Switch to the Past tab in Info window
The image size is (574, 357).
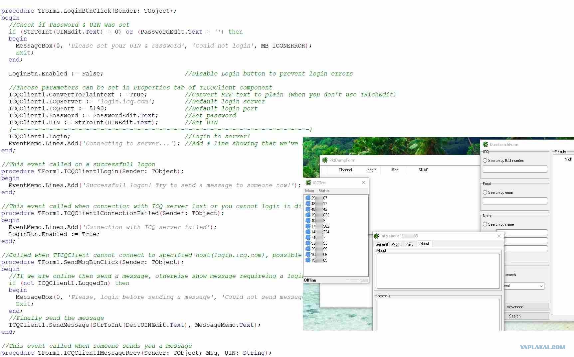[409, 244]
